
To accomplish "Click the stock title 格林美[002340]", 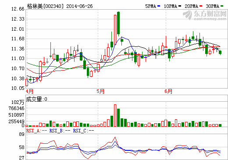I will 46,6.
